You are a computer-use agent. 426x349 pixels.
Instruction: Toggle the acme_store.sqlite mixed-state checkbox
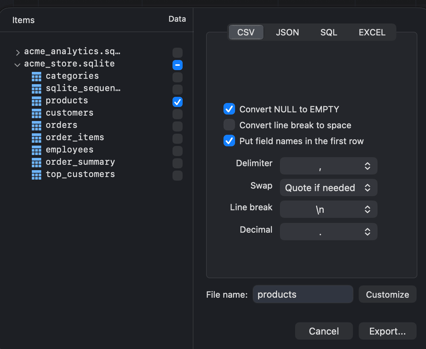pyautogui.click(x=178, y=65)
